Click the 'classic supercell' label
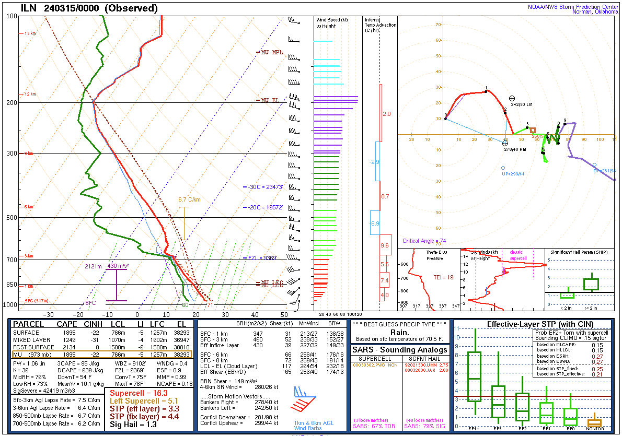622x436 pixels. point(518,255)
